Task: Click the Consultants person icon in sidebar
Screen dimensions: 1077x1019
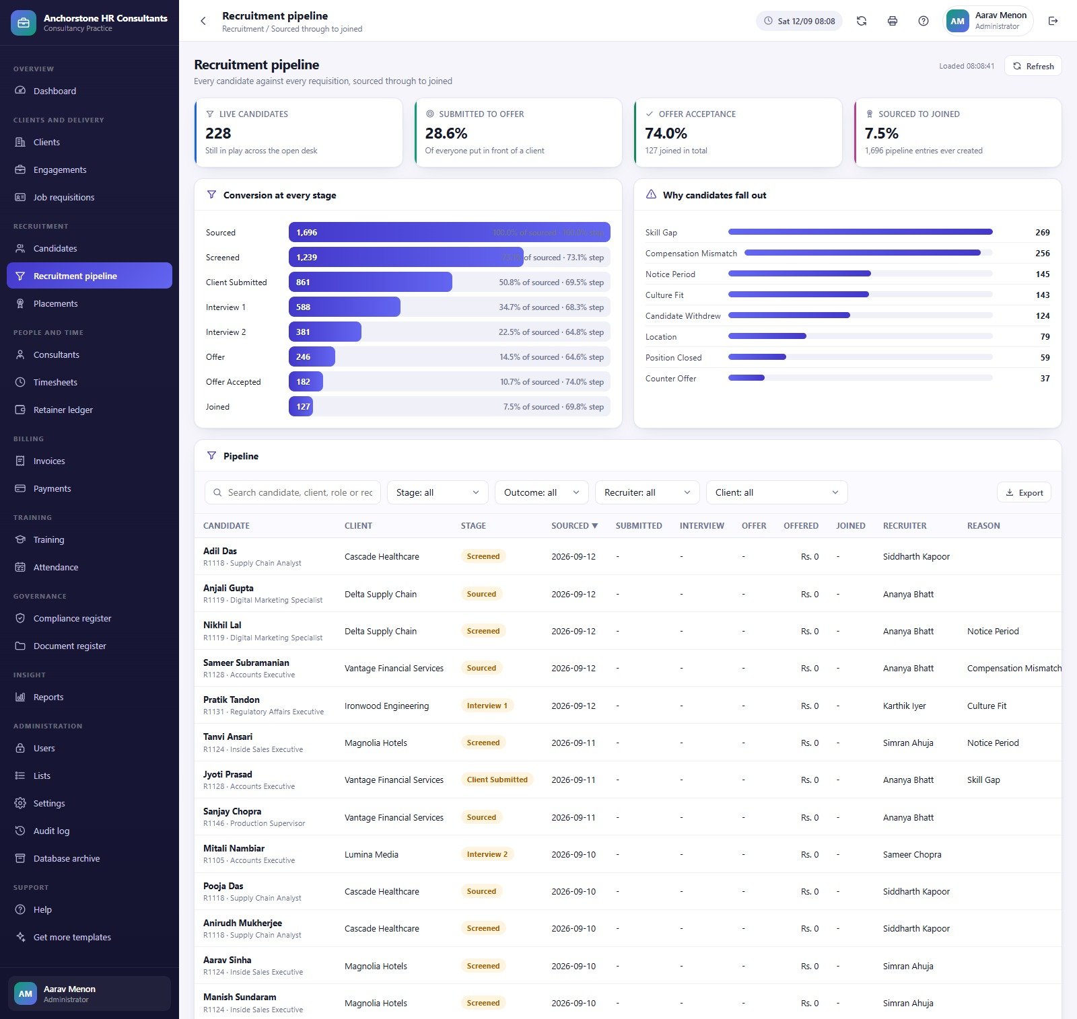Action: 20,354
